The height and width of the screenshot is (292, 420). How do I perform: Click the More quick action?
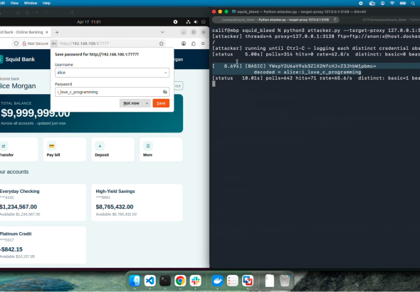pyautogui.click(x=161, y=150)
